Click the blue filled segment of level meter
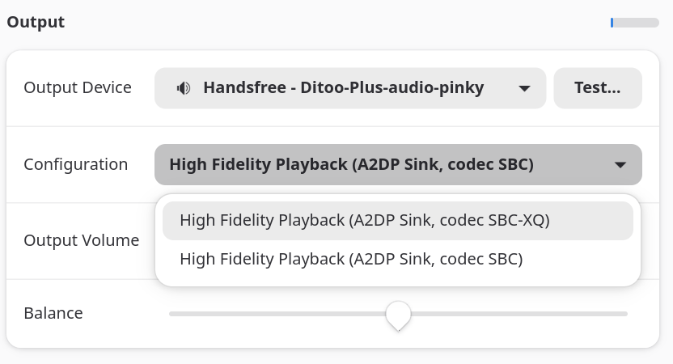Screen dimensions: 673x364 [612, 23]
